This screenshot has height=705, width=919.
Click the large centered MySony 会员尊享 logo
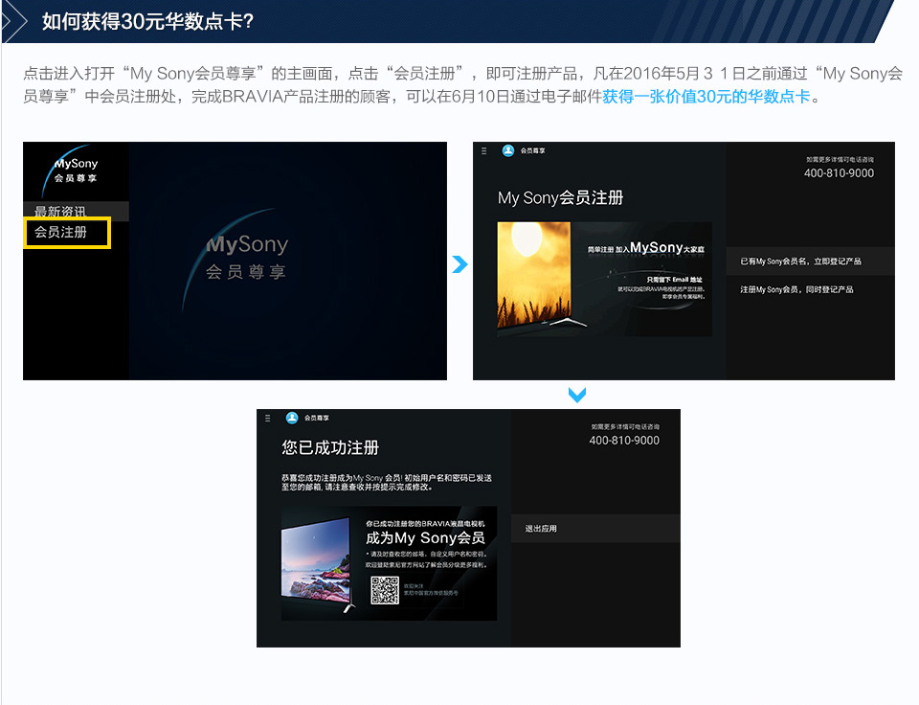(x=237, y=258)
